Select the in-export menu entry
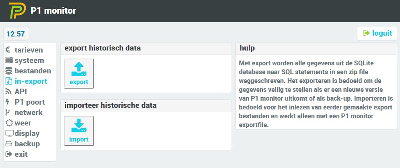This screenshot has width=400, height=168. [31, 81]
